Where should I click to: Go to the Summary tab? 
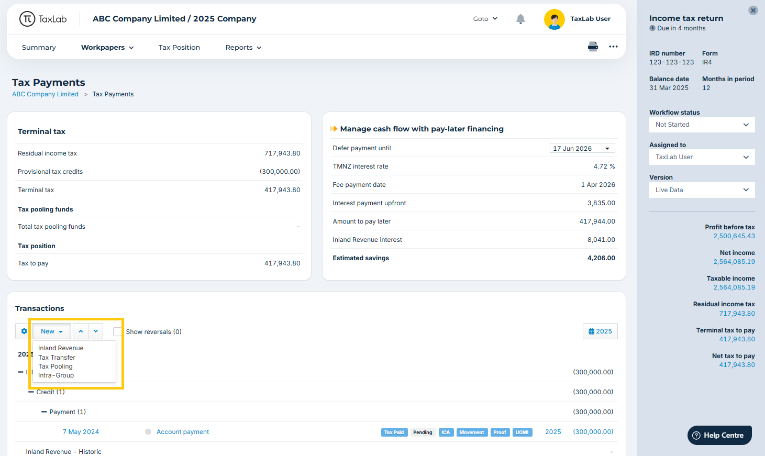pyautogui.click(x=39, y=47)
